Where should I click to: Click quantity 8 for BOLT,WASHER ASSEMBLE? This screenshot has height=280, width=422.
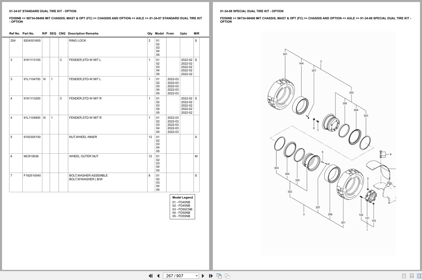tap(149, 176)
